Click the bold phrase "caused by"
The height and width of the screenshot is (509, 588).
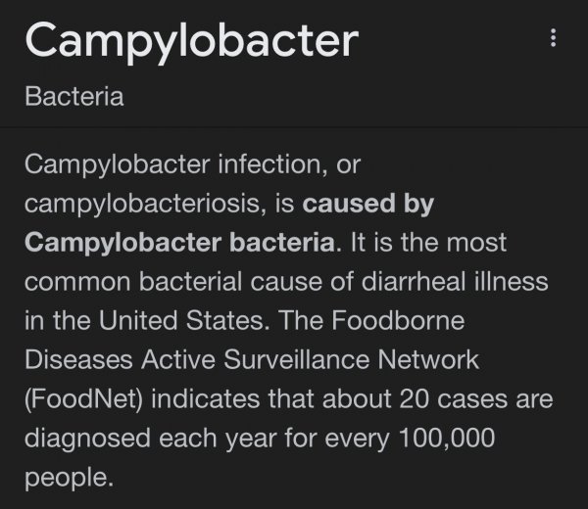tap(368, 205)
